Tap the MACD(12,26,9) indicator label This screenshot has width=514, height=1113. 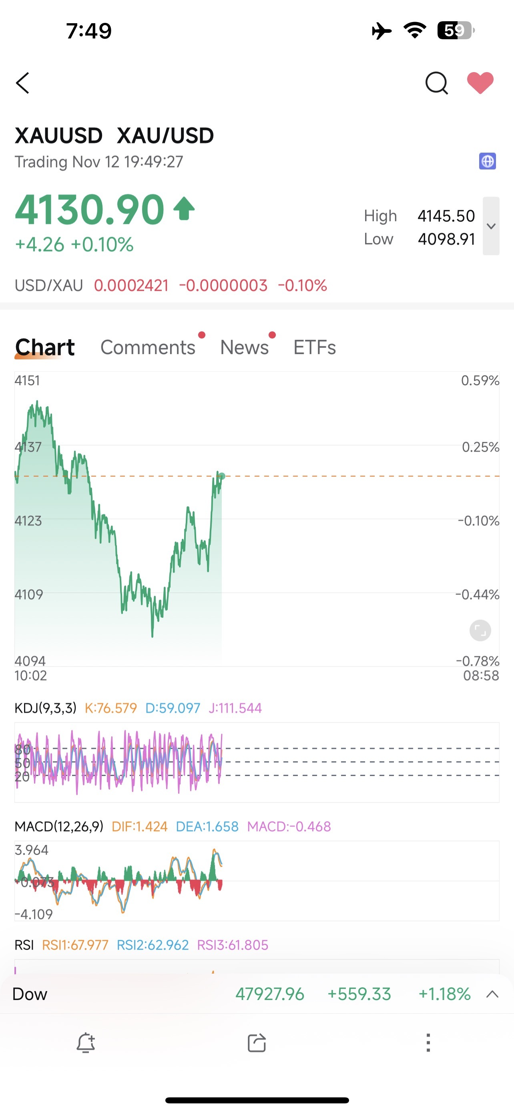coord(59,827)
